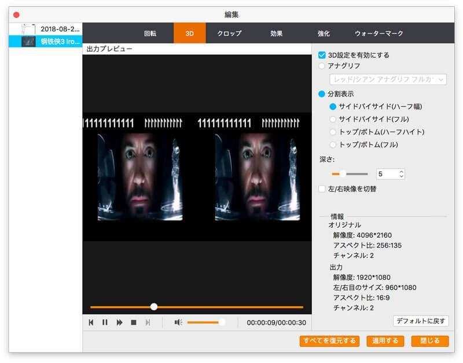
Task: Click the すべてを復元する button
Action: point(329,341)
